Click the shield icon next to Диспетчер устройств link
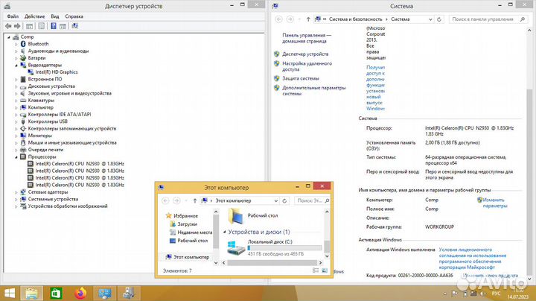Screen dimensions: 536x301 [x=276, y=54]
